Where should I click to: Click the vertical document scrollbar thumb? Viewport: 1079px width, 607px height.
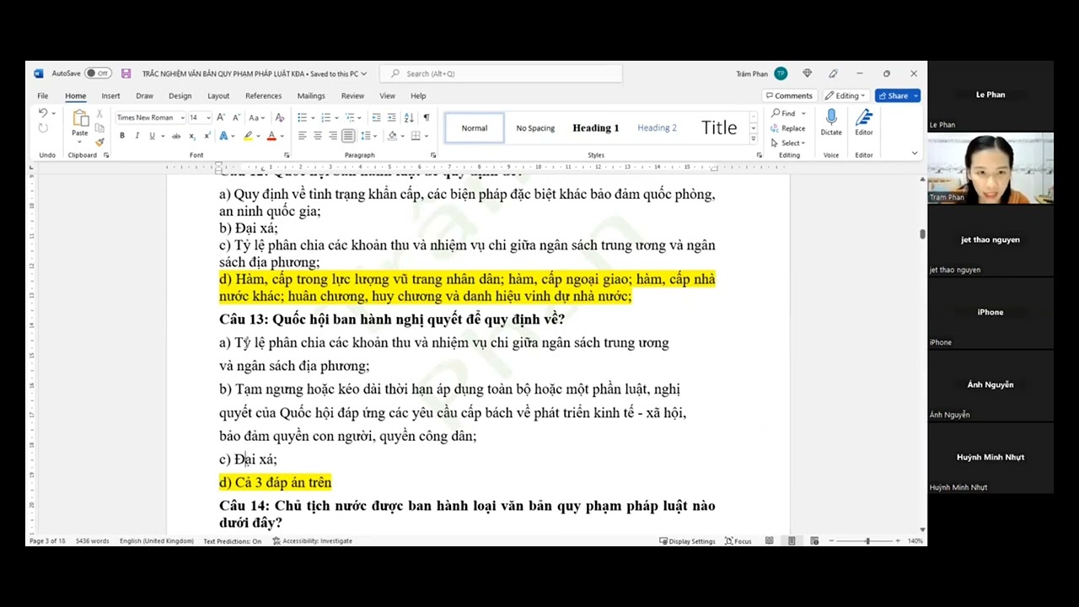point(922,234)
